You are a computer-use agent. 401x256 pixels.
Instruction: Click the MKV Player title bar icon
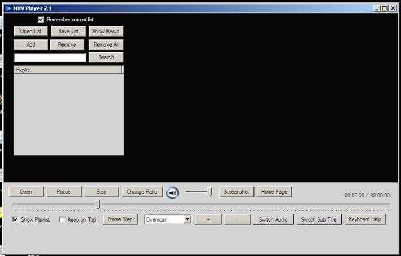tap(8, 8)
